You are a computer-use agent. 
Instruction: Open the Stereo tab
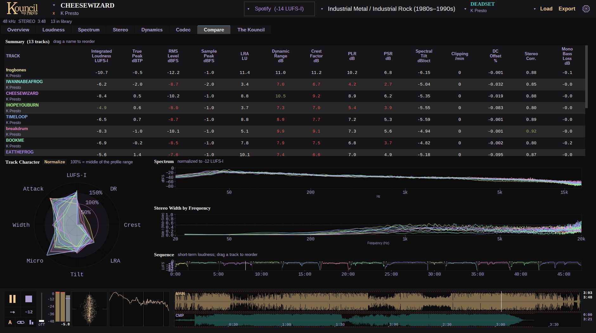[120, 30]
